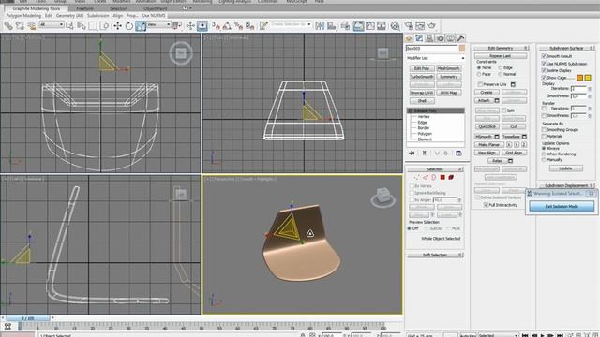Click the Align tool icon
The width and height of the screenshot is (600, 337).
[331, 26]
